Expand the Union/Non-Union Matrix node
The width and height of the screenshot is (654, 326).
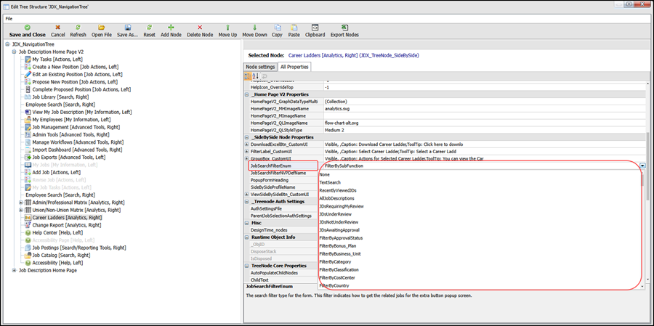[21, 210]
